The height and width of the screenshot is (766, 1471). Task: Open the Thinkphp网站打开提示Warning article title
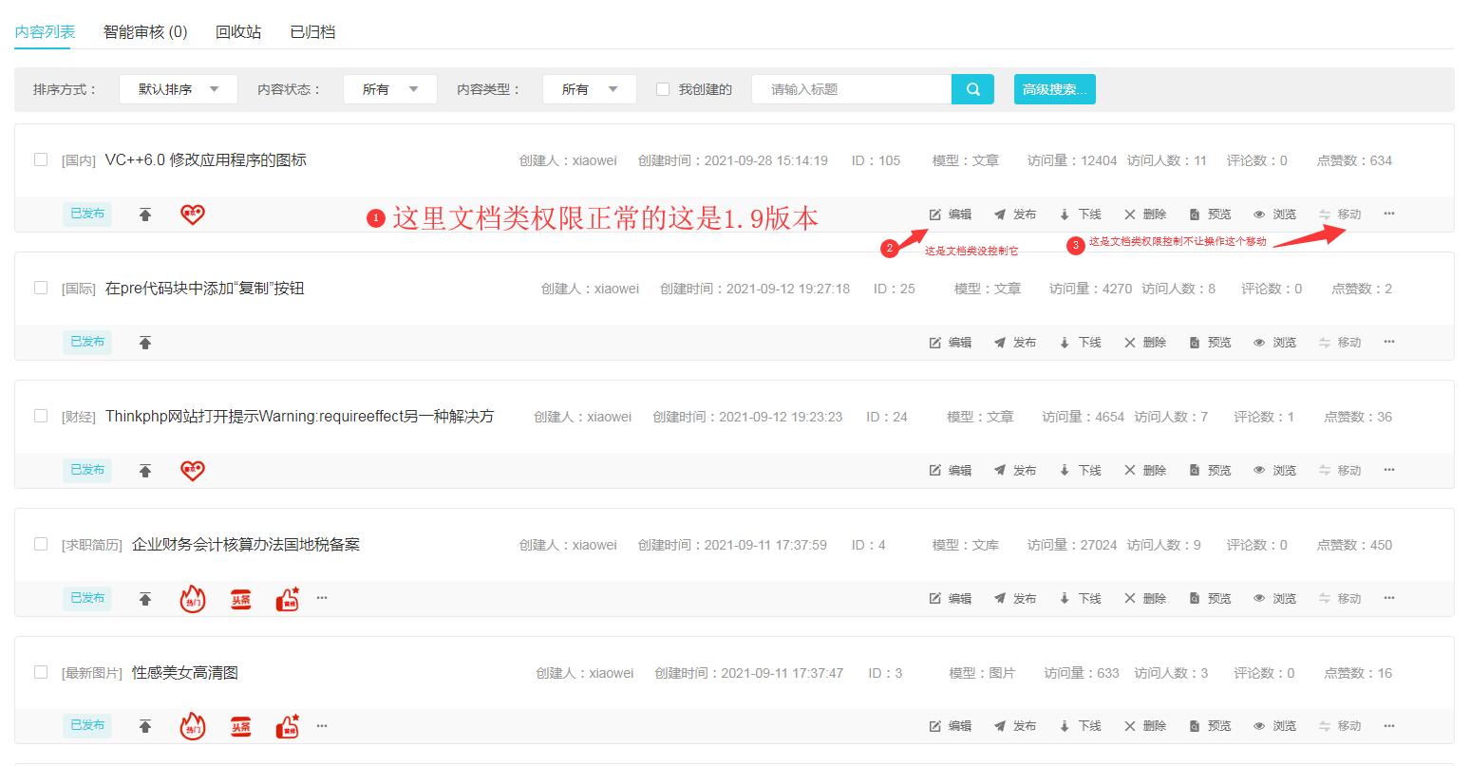(x=300, y=416)
